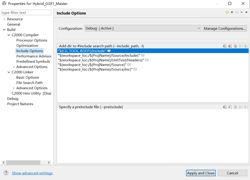Click Add icon in preinclude file section
The height and width of the screenshot is (180, 250).
tap(225, 107)
